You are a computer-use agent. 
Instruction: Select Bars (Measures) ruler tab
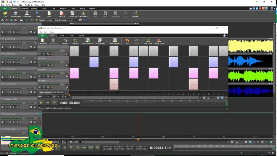point(58,93)
